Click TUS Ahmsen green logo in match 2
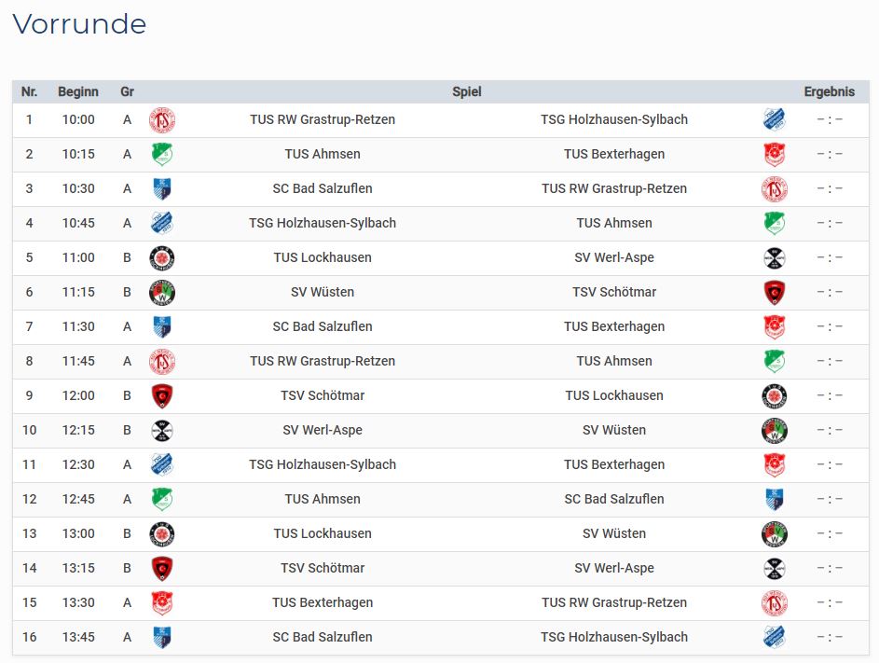 click(162, 154)
